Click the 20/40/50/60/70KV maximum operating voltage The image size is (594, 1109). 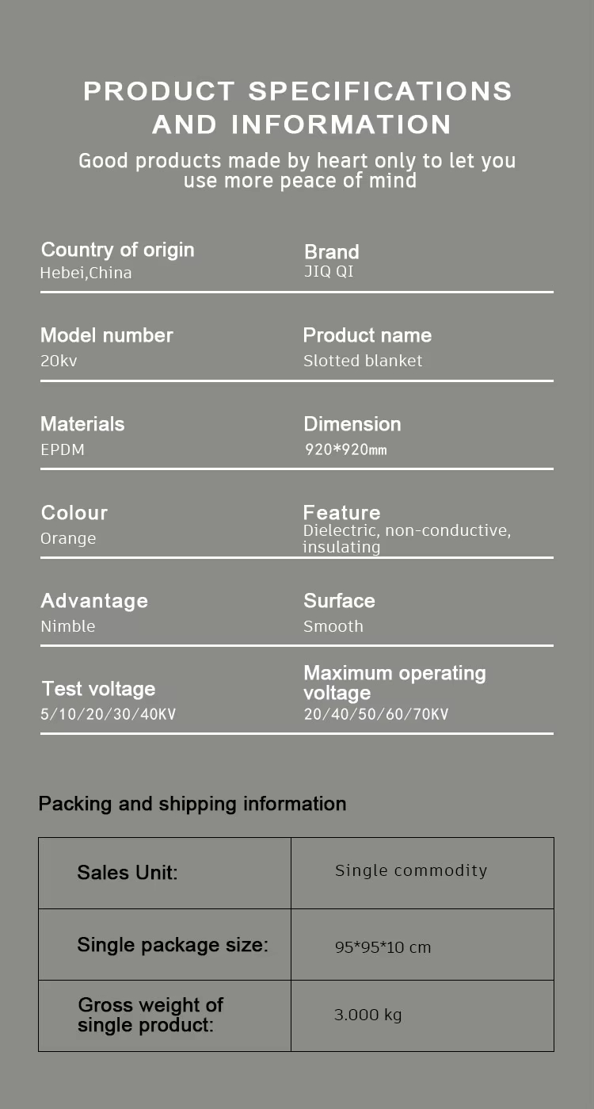tap(375, 714)
